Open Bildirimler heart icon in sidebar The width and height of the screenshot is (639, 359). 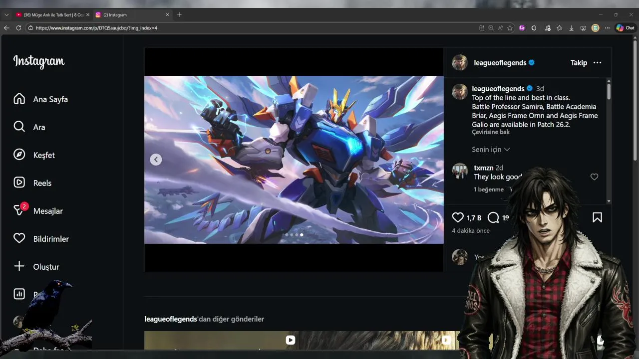tap(19, 238)
